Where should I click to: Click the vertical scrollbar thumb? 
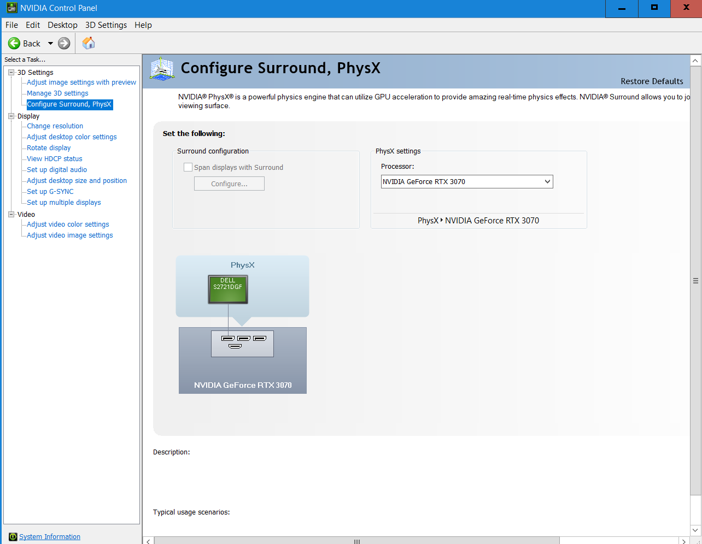click(x=695, y=281)
